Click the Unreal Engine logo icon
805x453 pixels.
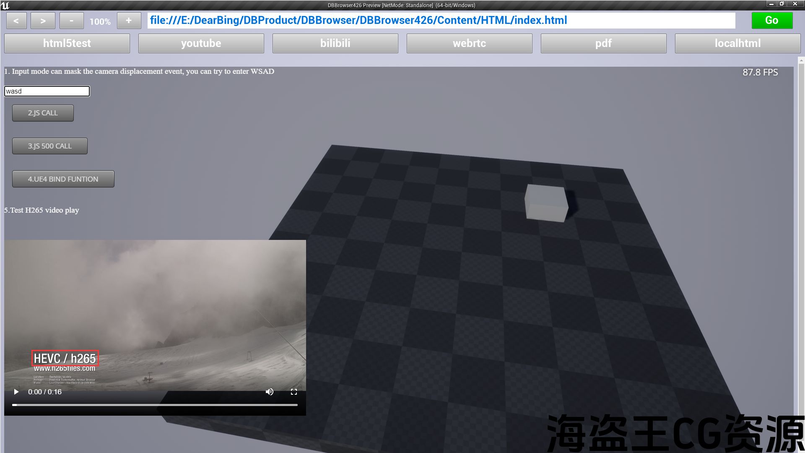click(5, 5)
